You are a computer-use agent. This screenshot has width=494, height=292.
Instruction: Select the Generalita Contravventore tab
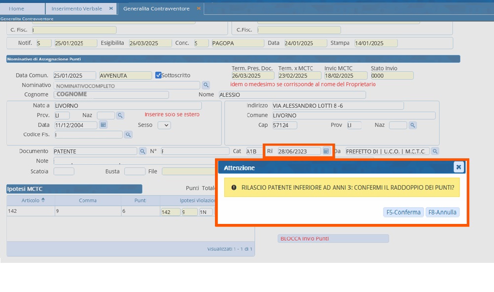[157, 8]
